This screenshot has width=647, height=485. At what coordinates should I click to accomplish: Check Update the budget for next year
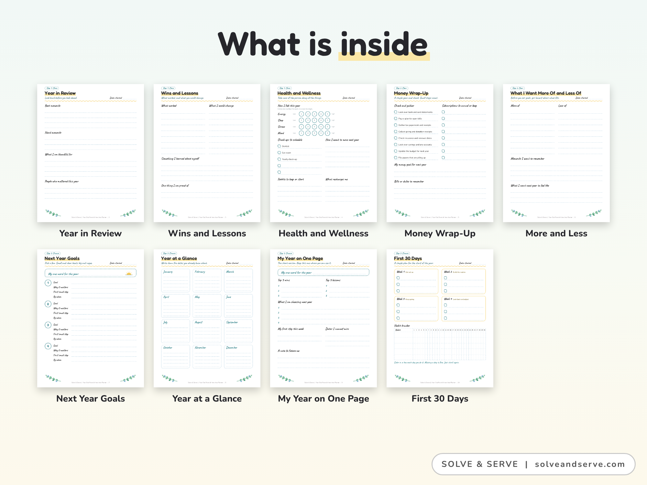tap(396, 151)
